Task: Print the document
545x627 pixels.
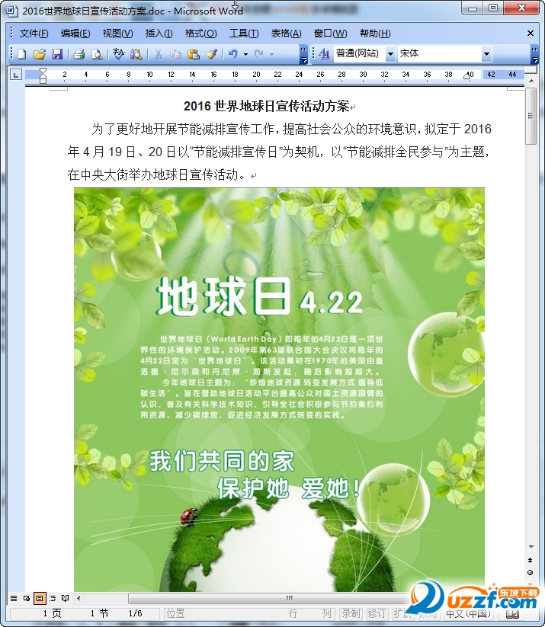Action: (79, 54)
